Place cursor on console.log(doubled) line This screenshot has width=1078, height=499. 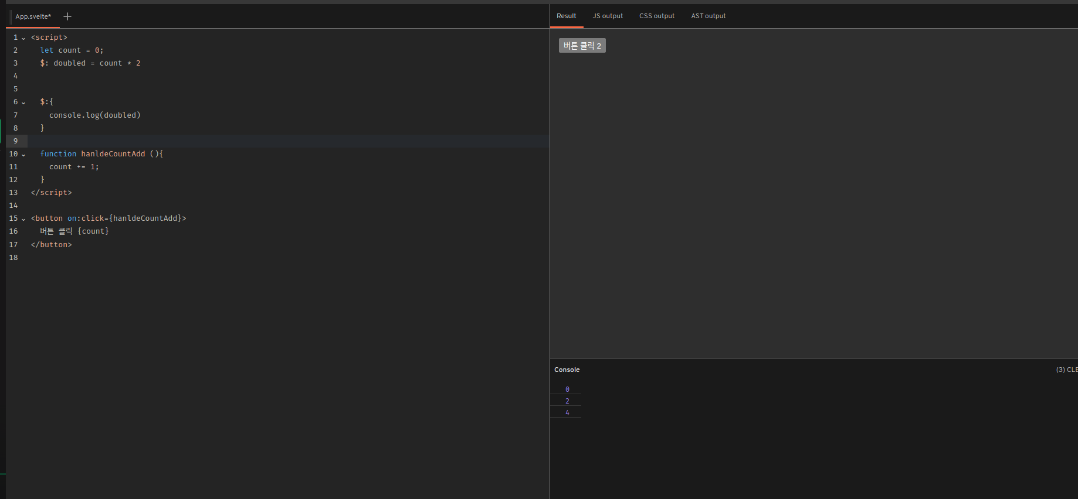tap(94, 115)
